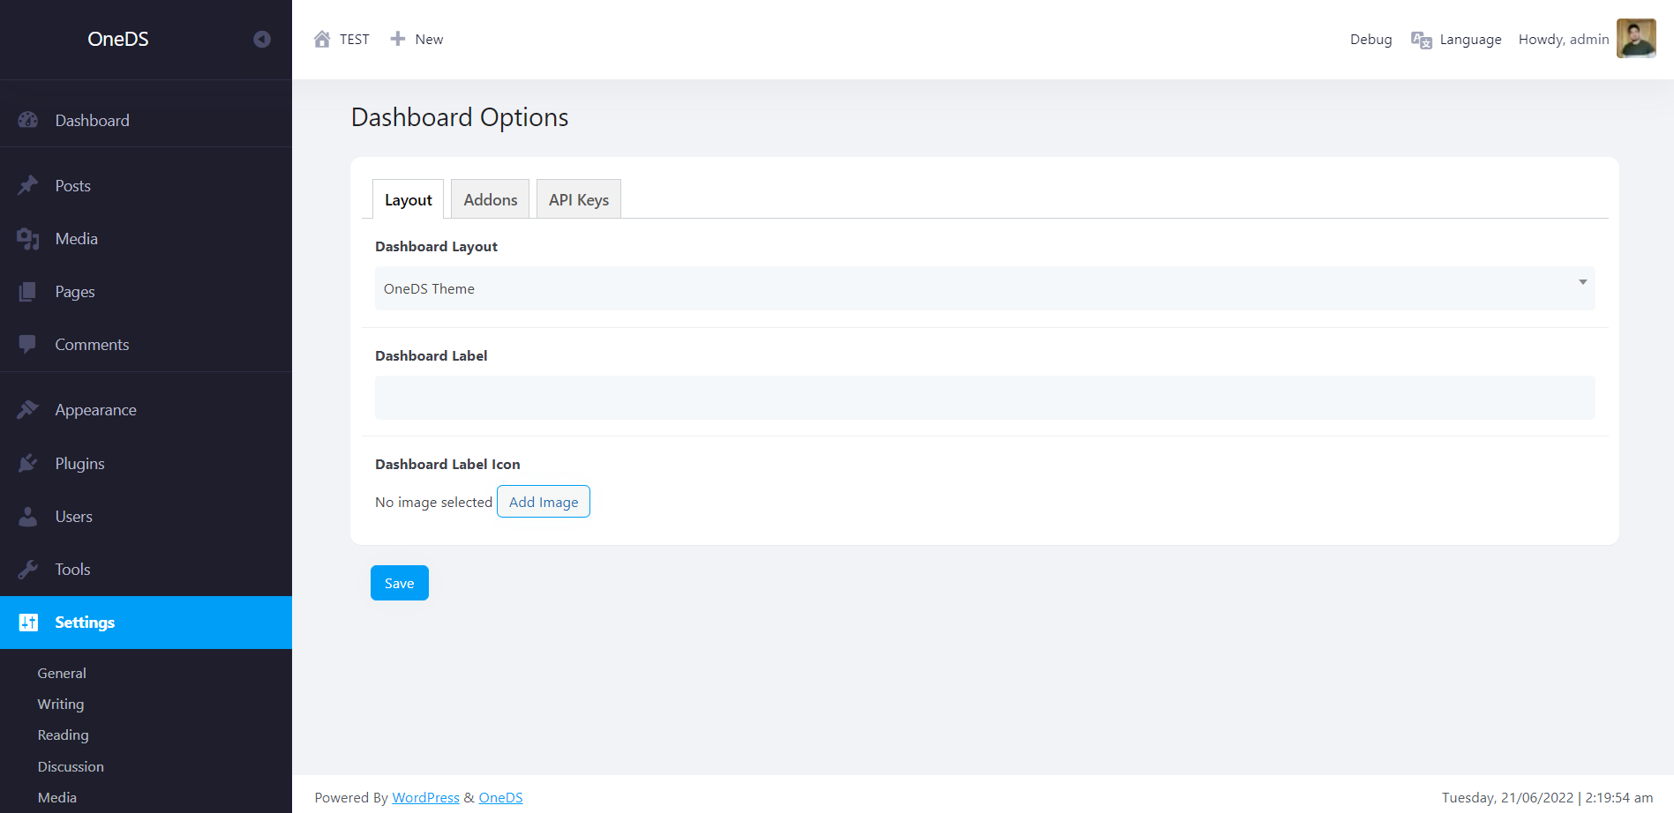Click the Settings sliders icon
Screen dimensions: 1674x813
click(x=28, y=623)
